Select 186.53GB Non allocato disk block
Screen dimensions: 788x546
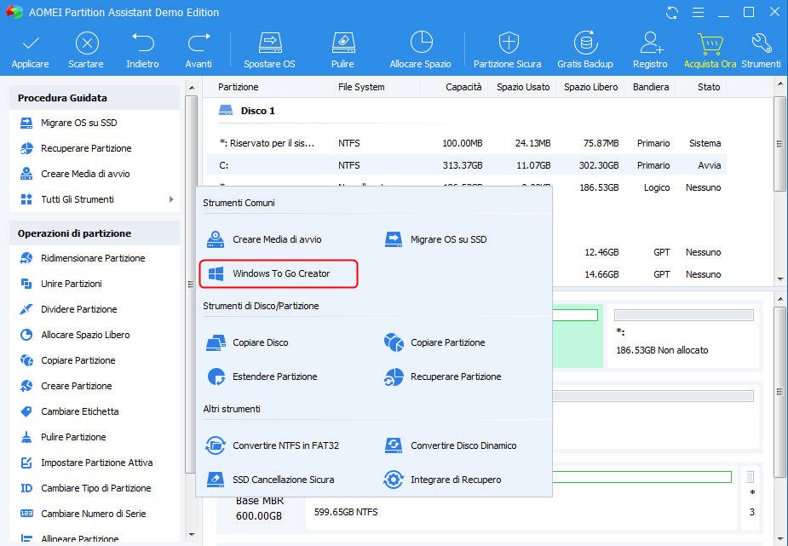click(683, 336)
